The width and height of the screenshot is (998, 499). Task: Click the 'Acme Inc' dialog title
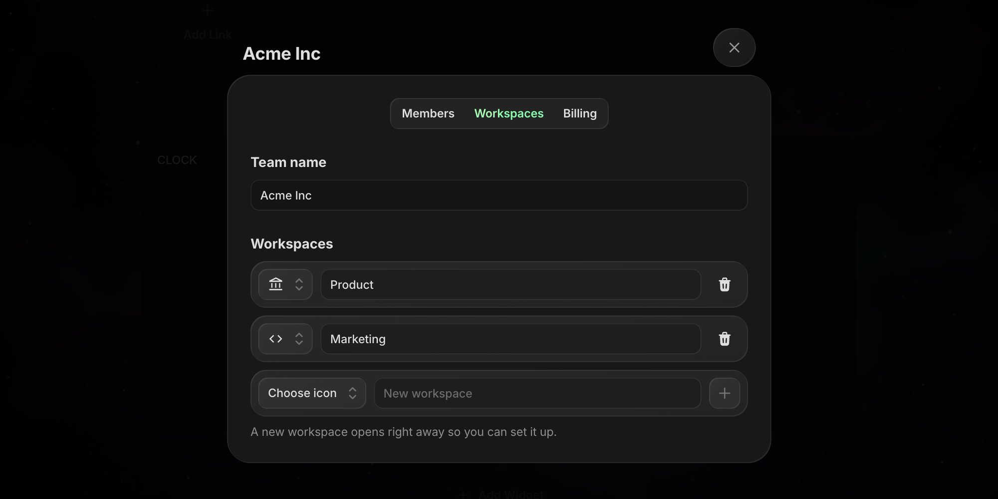[x=281, y=53]
